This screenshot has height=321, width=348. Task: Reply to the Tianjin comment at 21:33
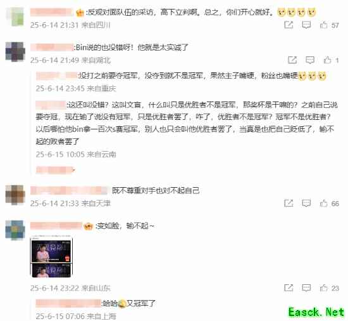tap(306, 203)
